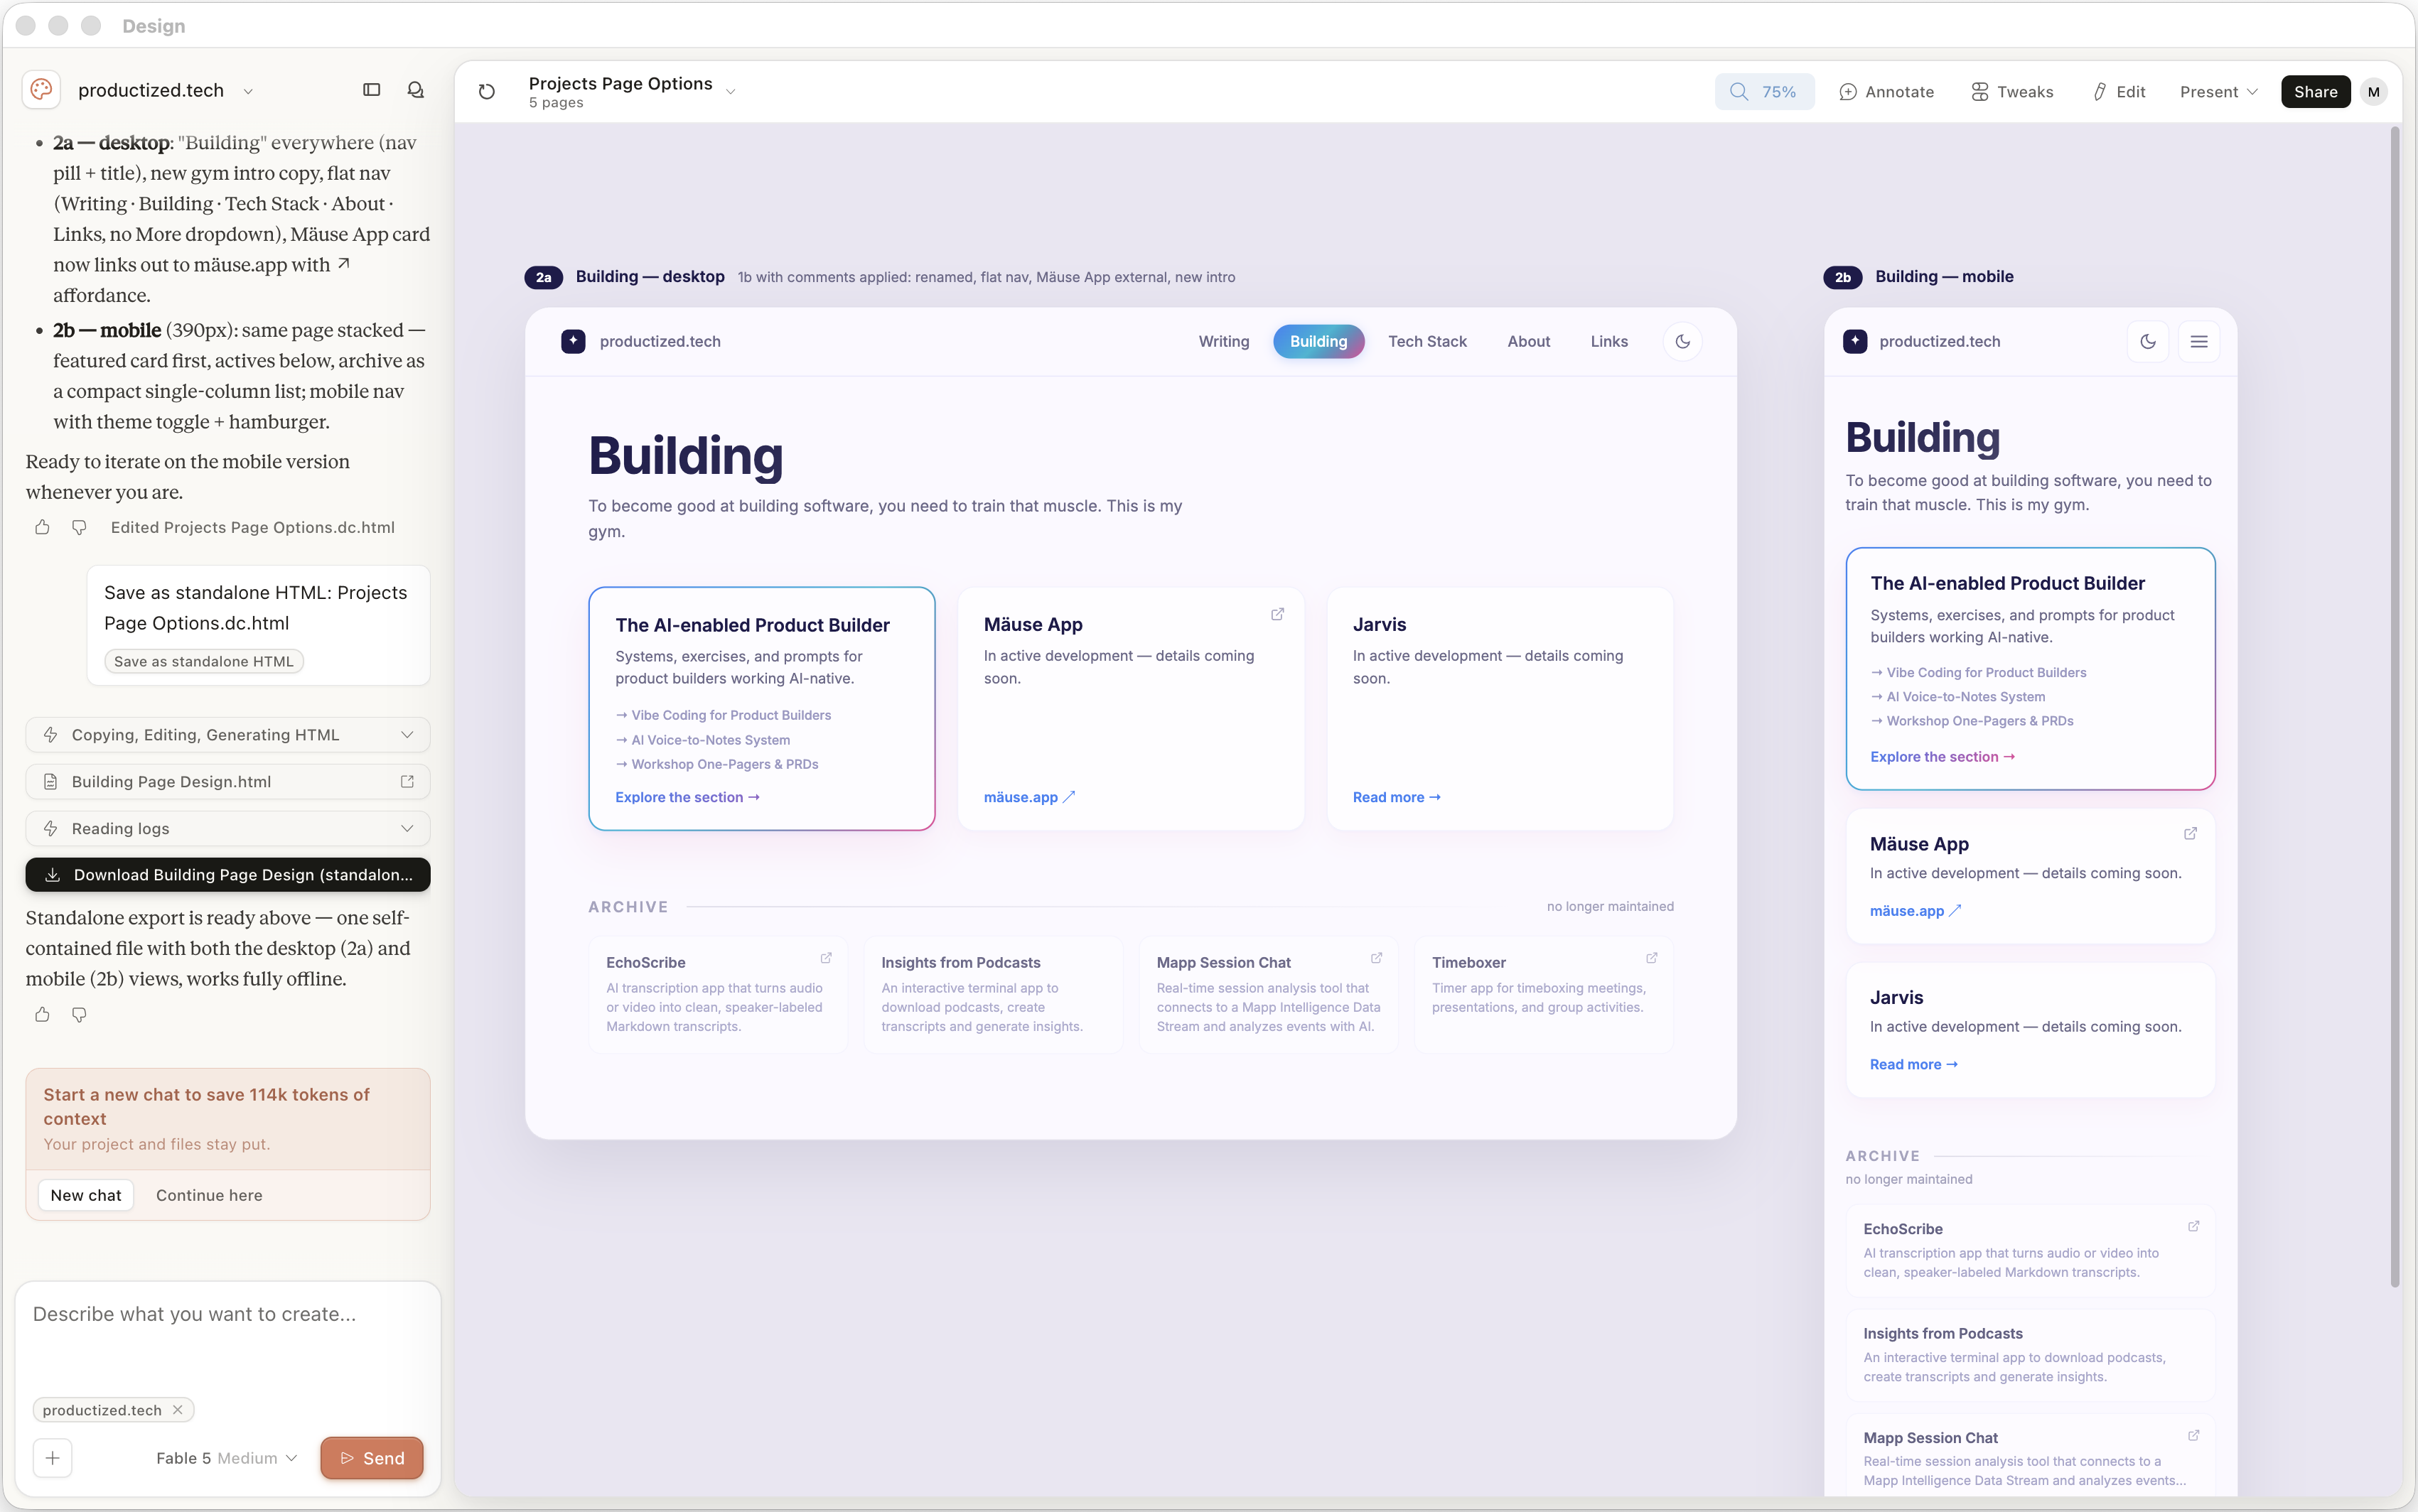This screenshot has width=2418, height=1512.
Task: Click external link icon on Timeboxer card
Action: tap(1651, 957)
